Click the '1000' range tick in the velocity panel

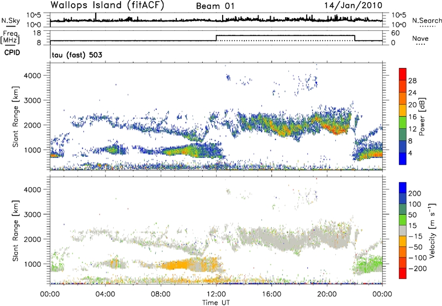pyautogui.click(x=32, y=264)
